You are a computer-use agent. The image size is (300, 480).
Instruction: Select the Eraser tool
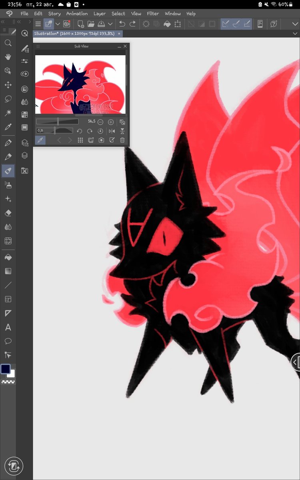[8, 213]
